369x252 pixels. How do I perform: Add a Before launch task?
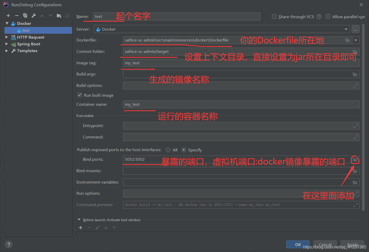pos(81,228)
